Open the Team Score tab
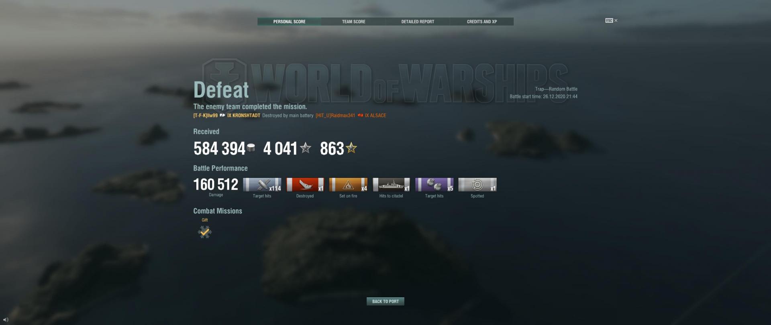 point(353,22)
